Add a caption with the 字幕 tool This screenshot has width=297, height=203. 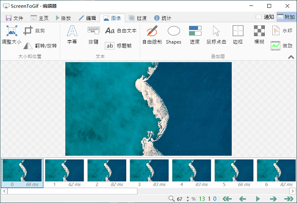(x=73, y=35)
